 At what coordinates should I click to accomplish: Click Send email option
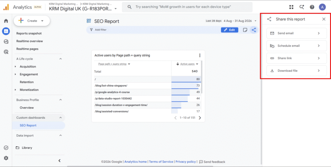tap(297, 33)
